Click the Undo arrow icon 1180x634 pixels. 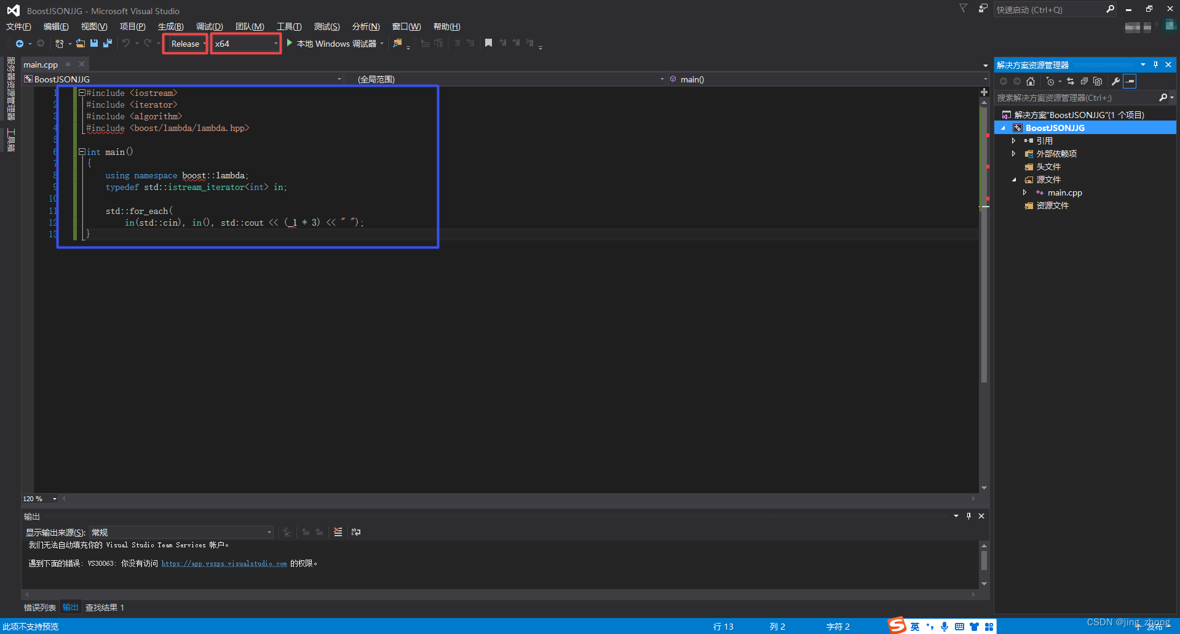point(125,43)
